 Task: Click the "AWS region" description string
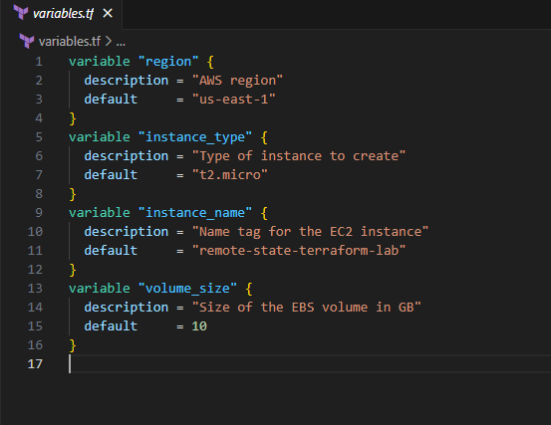tap(237, 81)
